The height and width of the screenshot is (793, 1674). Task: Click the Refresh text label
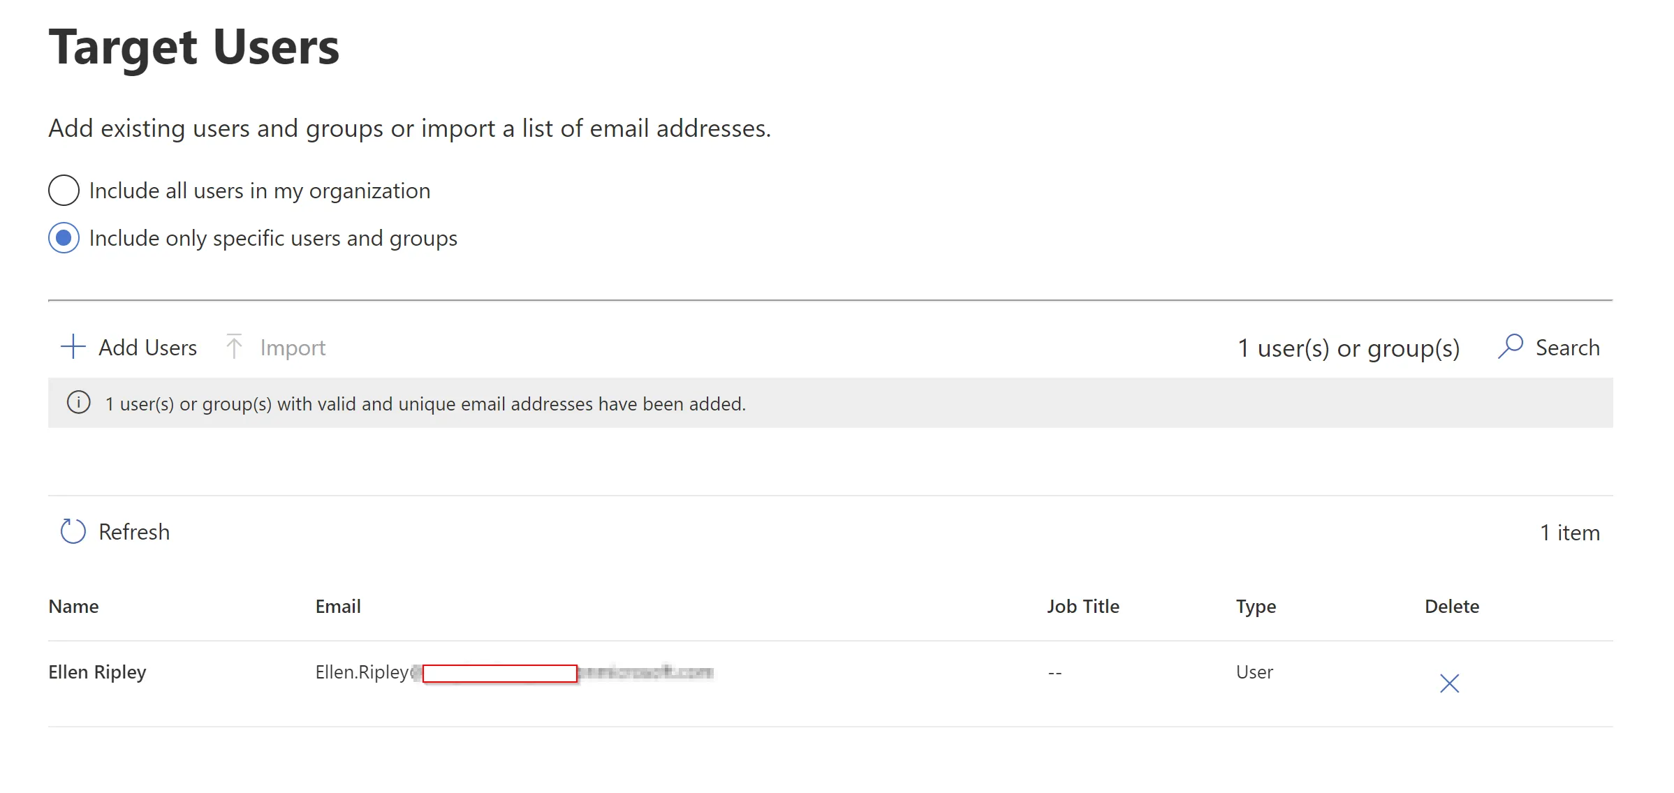tap(134, 532)
